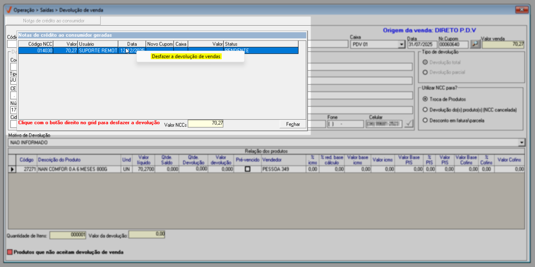The height and width of the screenshot is (267, 535).
Task: Click the checkmark icon beside the Celular field
Action: pyautogui.click(x=409, y=124)
